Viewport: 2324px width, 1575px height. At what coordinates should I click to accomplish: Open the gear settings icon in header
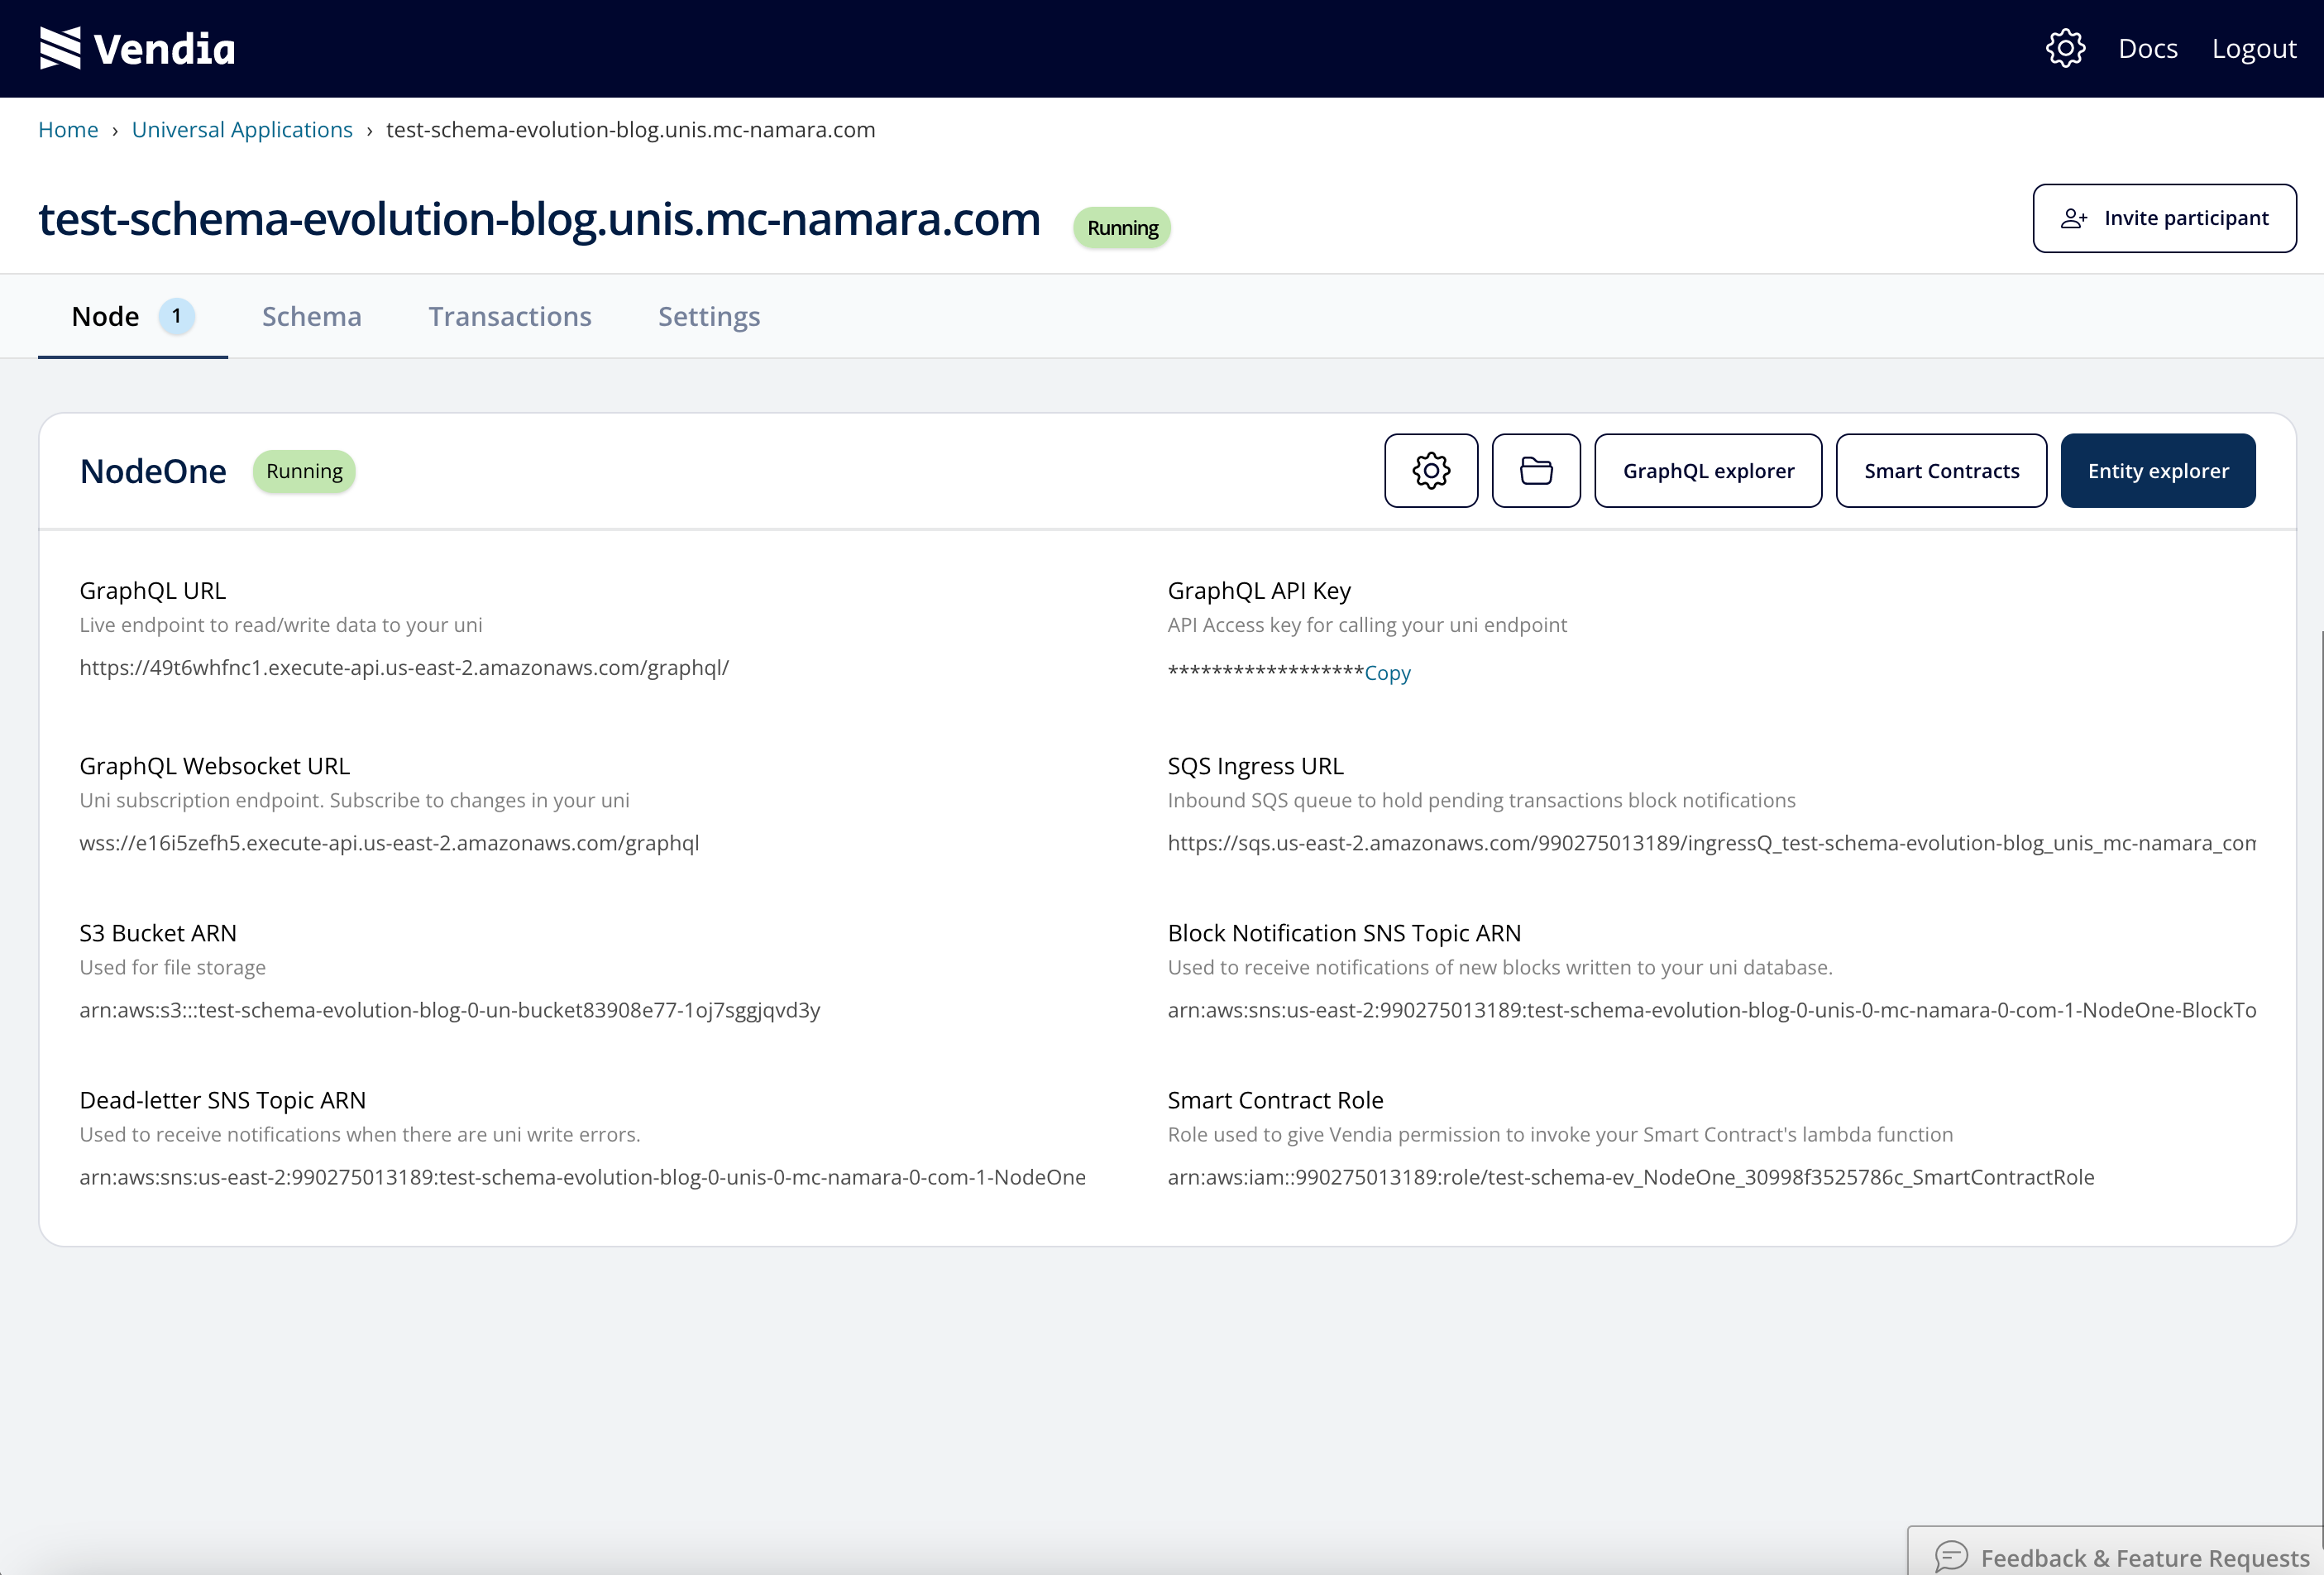[2065, 48]
